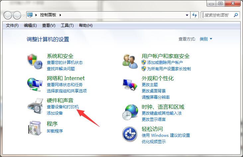Viewport: 243px width, 157px height.
Task: Click the 调整屏幕分辨率 link
Action: (156, 97)
